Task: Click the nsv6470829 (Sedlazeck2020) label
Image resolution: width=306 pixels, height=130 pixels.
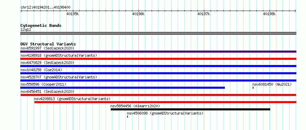Action: coord(47,63)
